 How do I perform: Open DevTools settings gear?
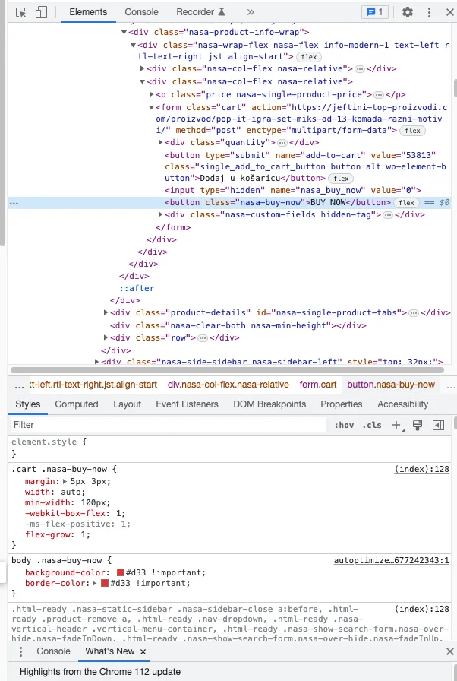(408, 12)
